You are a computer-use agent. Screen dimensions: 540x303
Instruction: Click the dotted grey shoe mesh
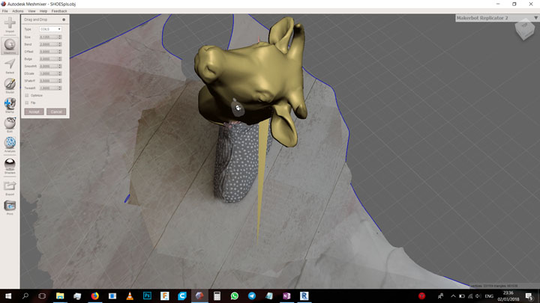pyautogui.click(x=238, y=162)
